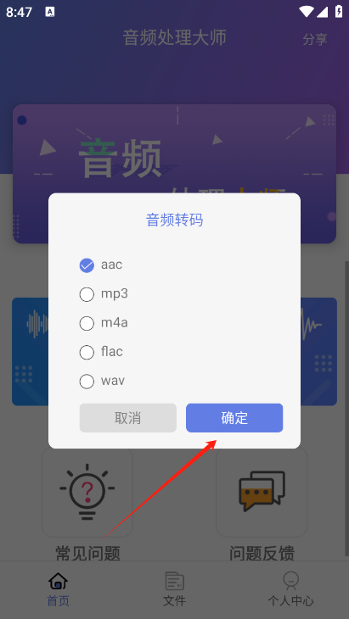Choose the mp3 format radio button
Screen dimensions: 349x619
click(87, 294)
